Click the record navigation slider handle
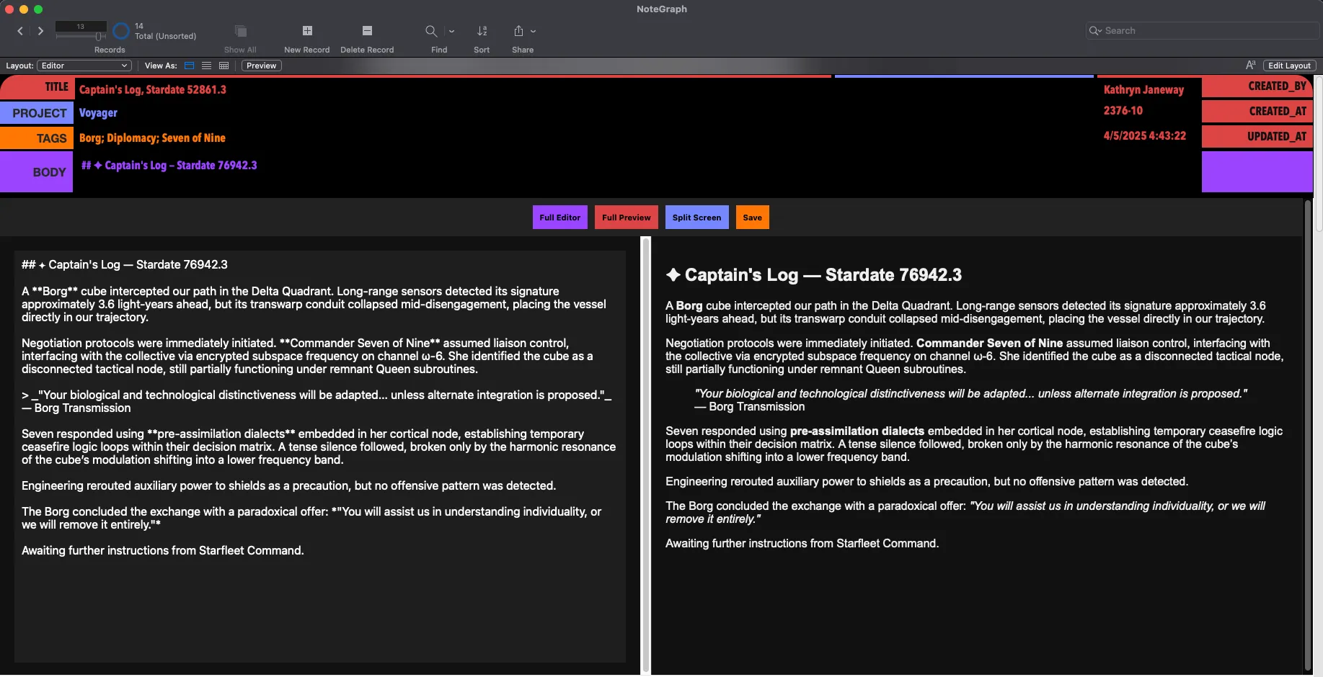Screen dimensions: 1323x677 coord(98,36)
